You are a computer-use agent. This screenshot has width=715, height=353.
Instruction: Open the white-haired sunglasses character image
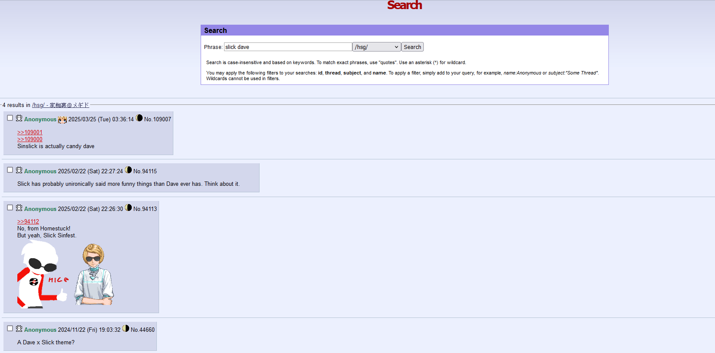click(42, 275)
